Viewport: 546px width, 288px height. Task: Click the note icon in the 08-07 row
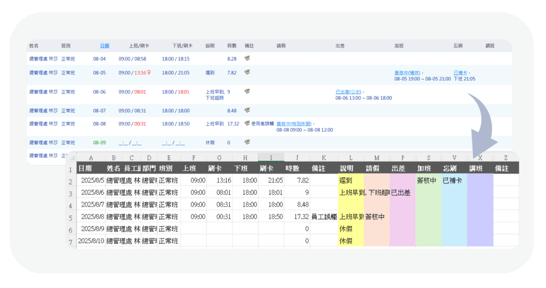click(247, 110)
